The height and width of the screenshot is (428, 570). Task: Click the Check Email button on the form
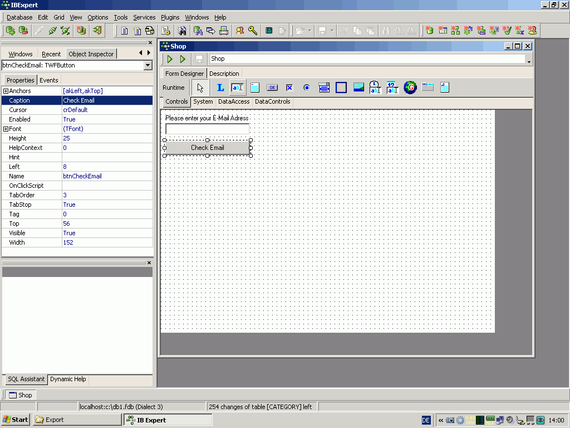[x=208, y=148]
